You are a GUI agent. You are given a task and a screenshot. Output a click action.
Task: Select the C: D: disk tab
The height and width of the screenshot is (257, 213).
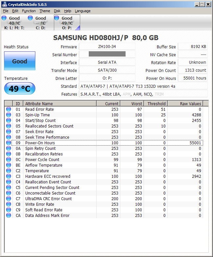click(x=40, y=23)
